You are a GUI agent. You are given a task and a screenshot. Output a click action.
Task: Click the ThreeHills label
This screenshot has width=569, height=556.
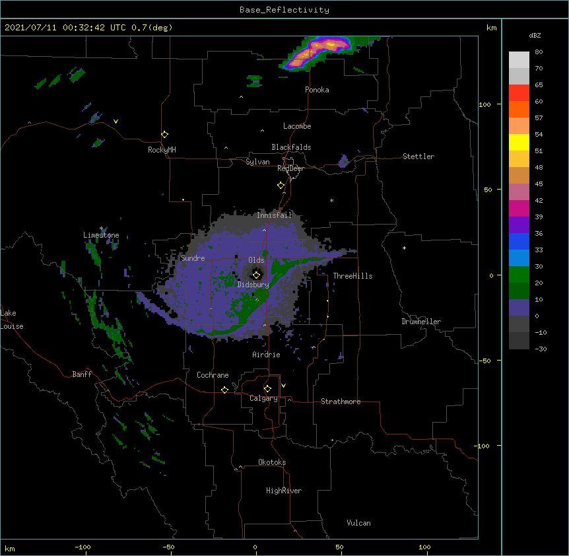click(352, 276)
